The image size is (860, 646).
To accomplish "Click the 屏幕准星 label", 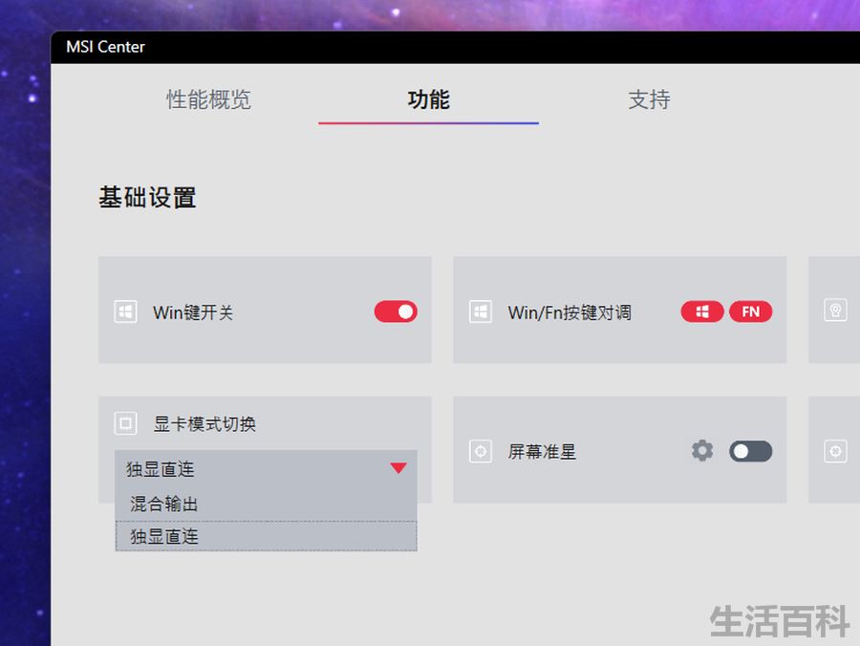I will (542, 452).
